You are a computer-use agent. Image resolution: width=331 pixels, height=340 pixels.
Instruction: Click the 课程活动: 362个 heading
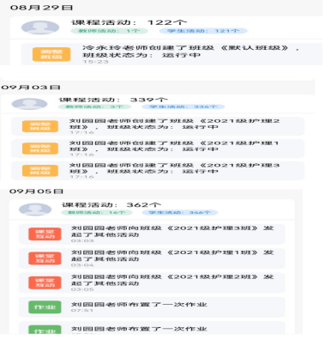pos(111,205)
